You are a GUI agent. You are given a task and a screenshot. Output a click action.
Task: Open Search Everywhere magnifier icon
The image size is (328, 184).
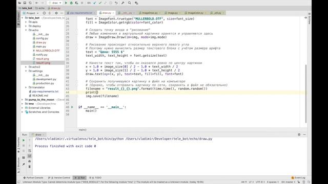pos(130,3)
